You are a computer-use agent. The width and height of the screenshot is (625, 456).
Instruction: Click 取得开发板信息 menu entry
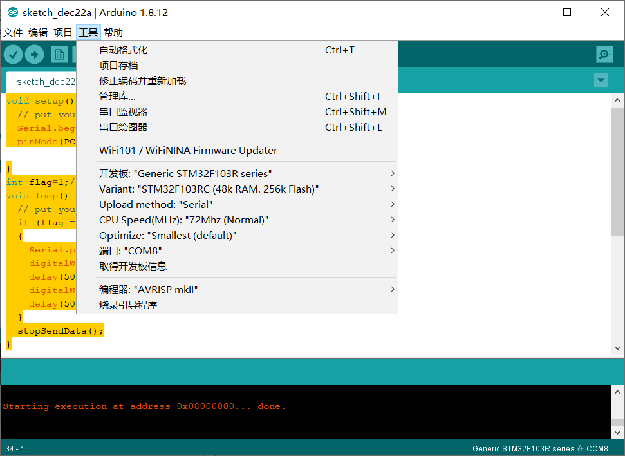click(237, 267)
